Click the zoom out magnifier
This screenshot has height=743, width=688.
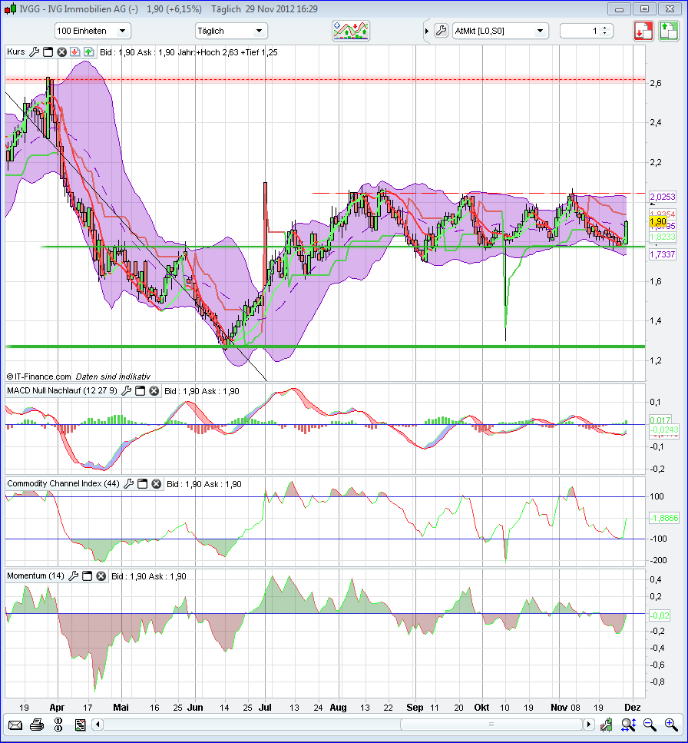[x=650, y=725]
